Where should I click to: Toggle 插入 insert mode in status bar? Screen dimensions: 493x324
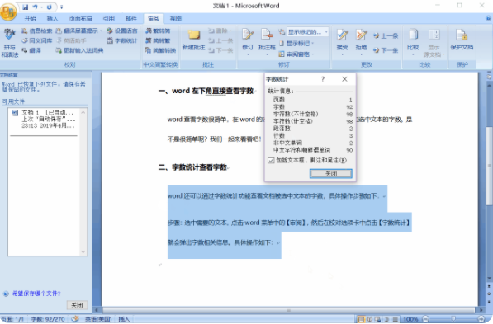point(124,319)
